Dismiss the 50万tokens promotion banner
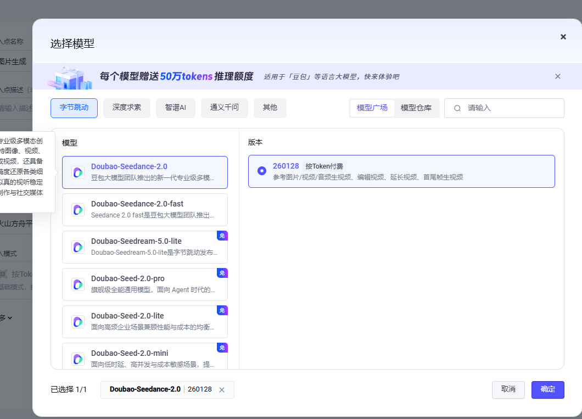Screen dimensions: 582x419 [558, 76]
